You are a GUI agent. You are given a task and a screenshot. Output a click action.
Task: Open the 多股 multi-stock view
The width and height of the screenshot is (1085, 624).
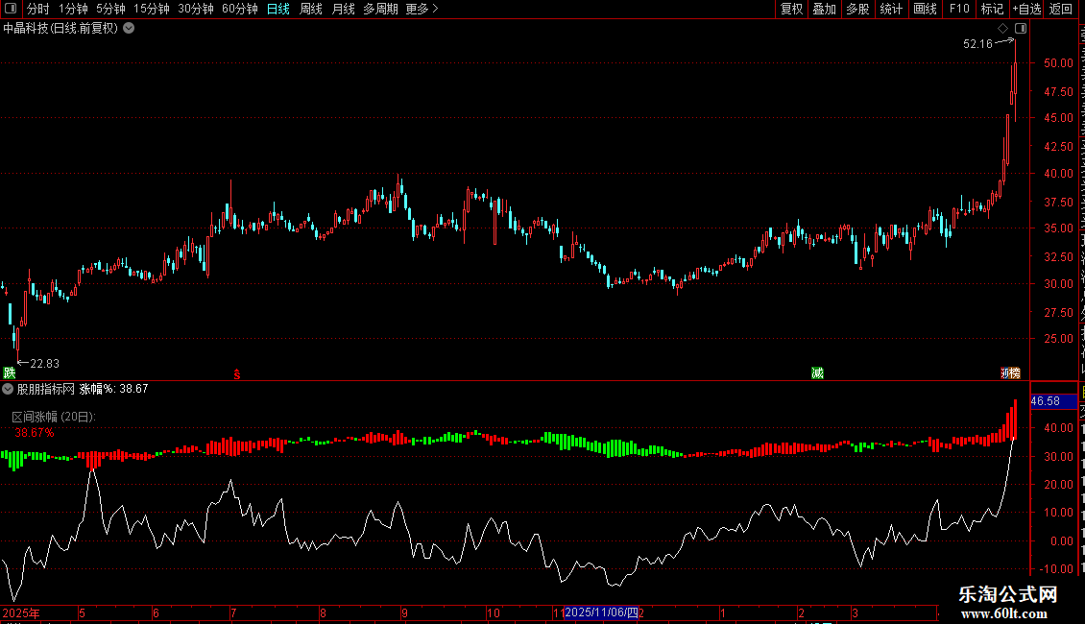[857, 9]
